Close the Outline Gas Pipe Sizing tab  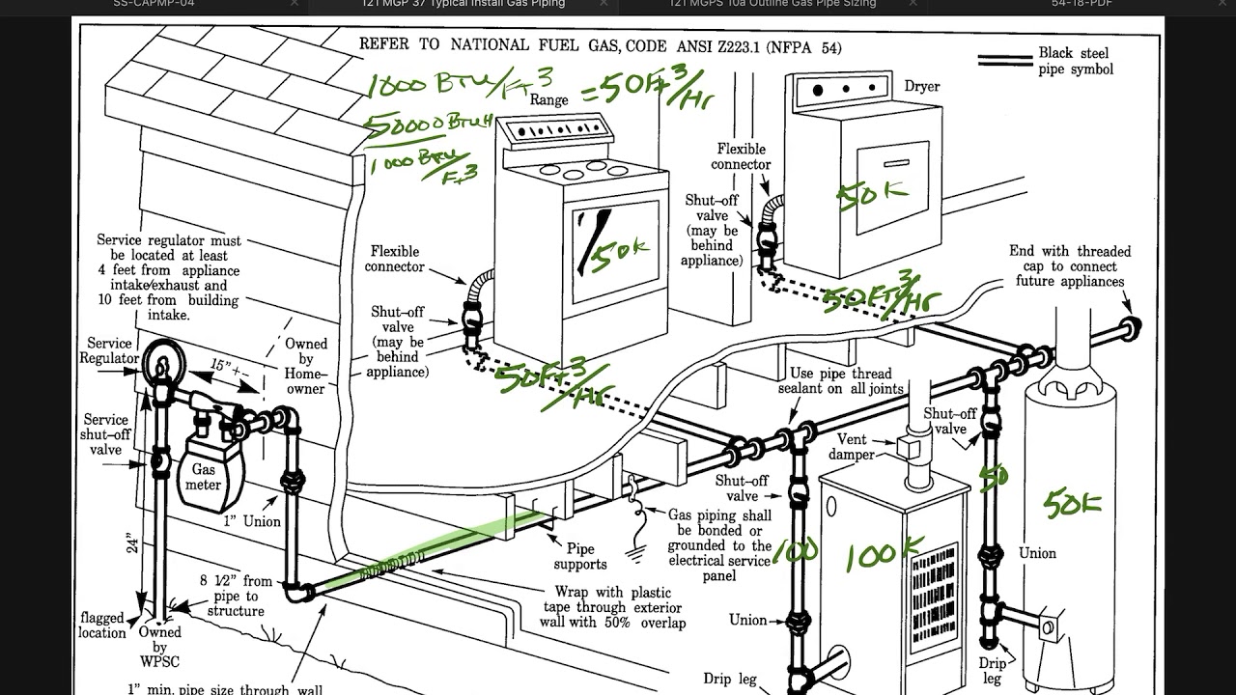[x=913, y=5]
